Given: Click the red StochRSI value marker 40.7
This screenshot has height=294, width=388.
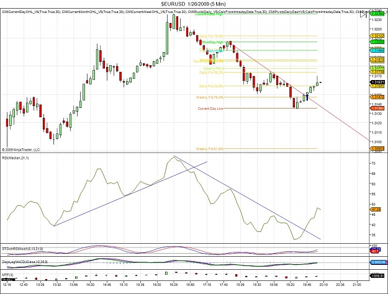Looking at the screenshot, I should [x=374, y=251].
